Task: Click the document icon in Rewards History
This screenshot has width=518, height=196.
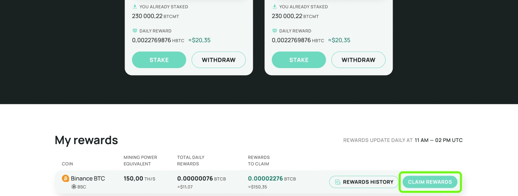Action: tap(338, 182)
